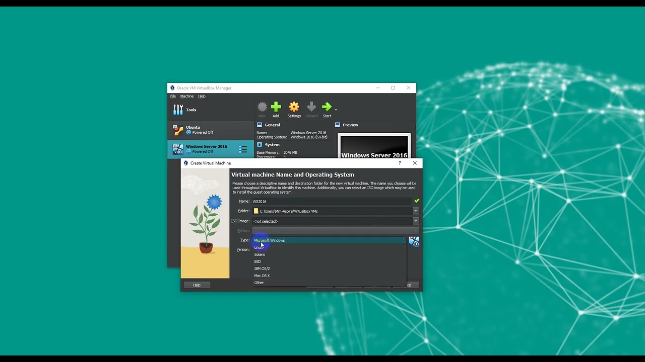Expand the Folder dropdown arrow
Screen dimensions: 645x362
pos(416,211)
